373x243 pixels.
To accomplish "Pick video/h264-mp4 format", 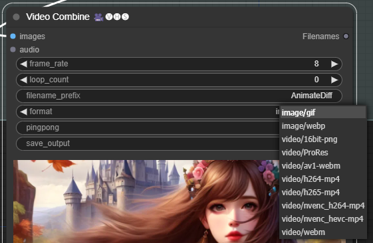I will pyautogui.click(x=323, y=179).
